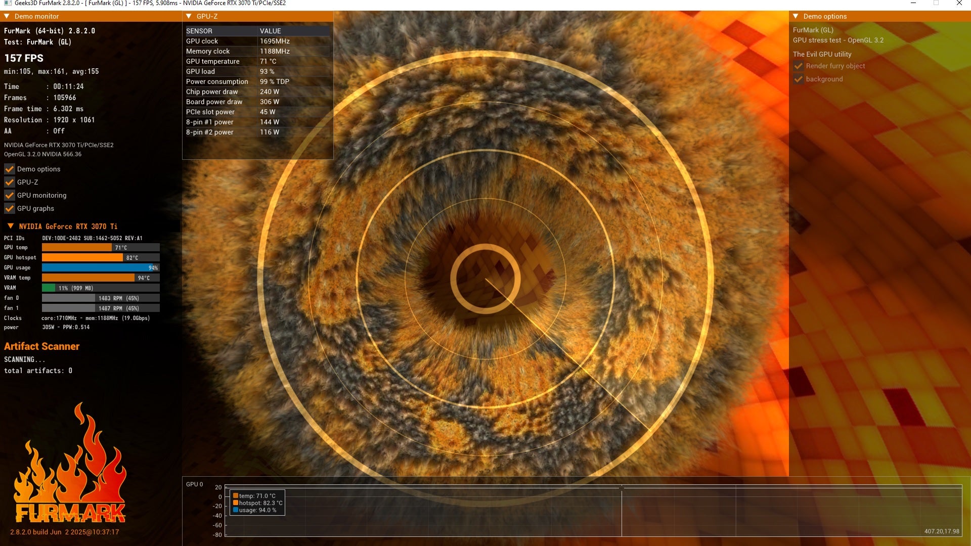This screenshot has width=971, height=546.
Task: Click the fan 0 bar 1483 RPM
Action: click(101, 298)
